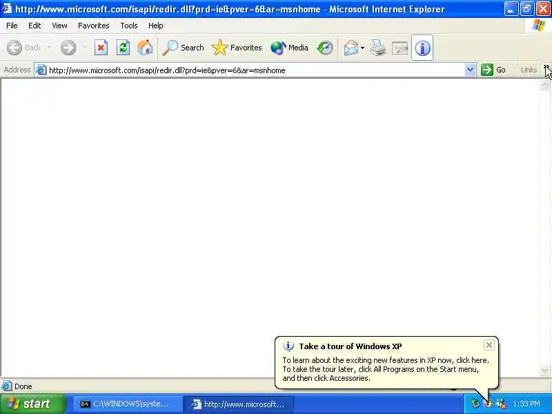Expand the Mail button dropdown arrow
Image resolution: width=552 pixels, height=414 pixels.
click(363, 48)
